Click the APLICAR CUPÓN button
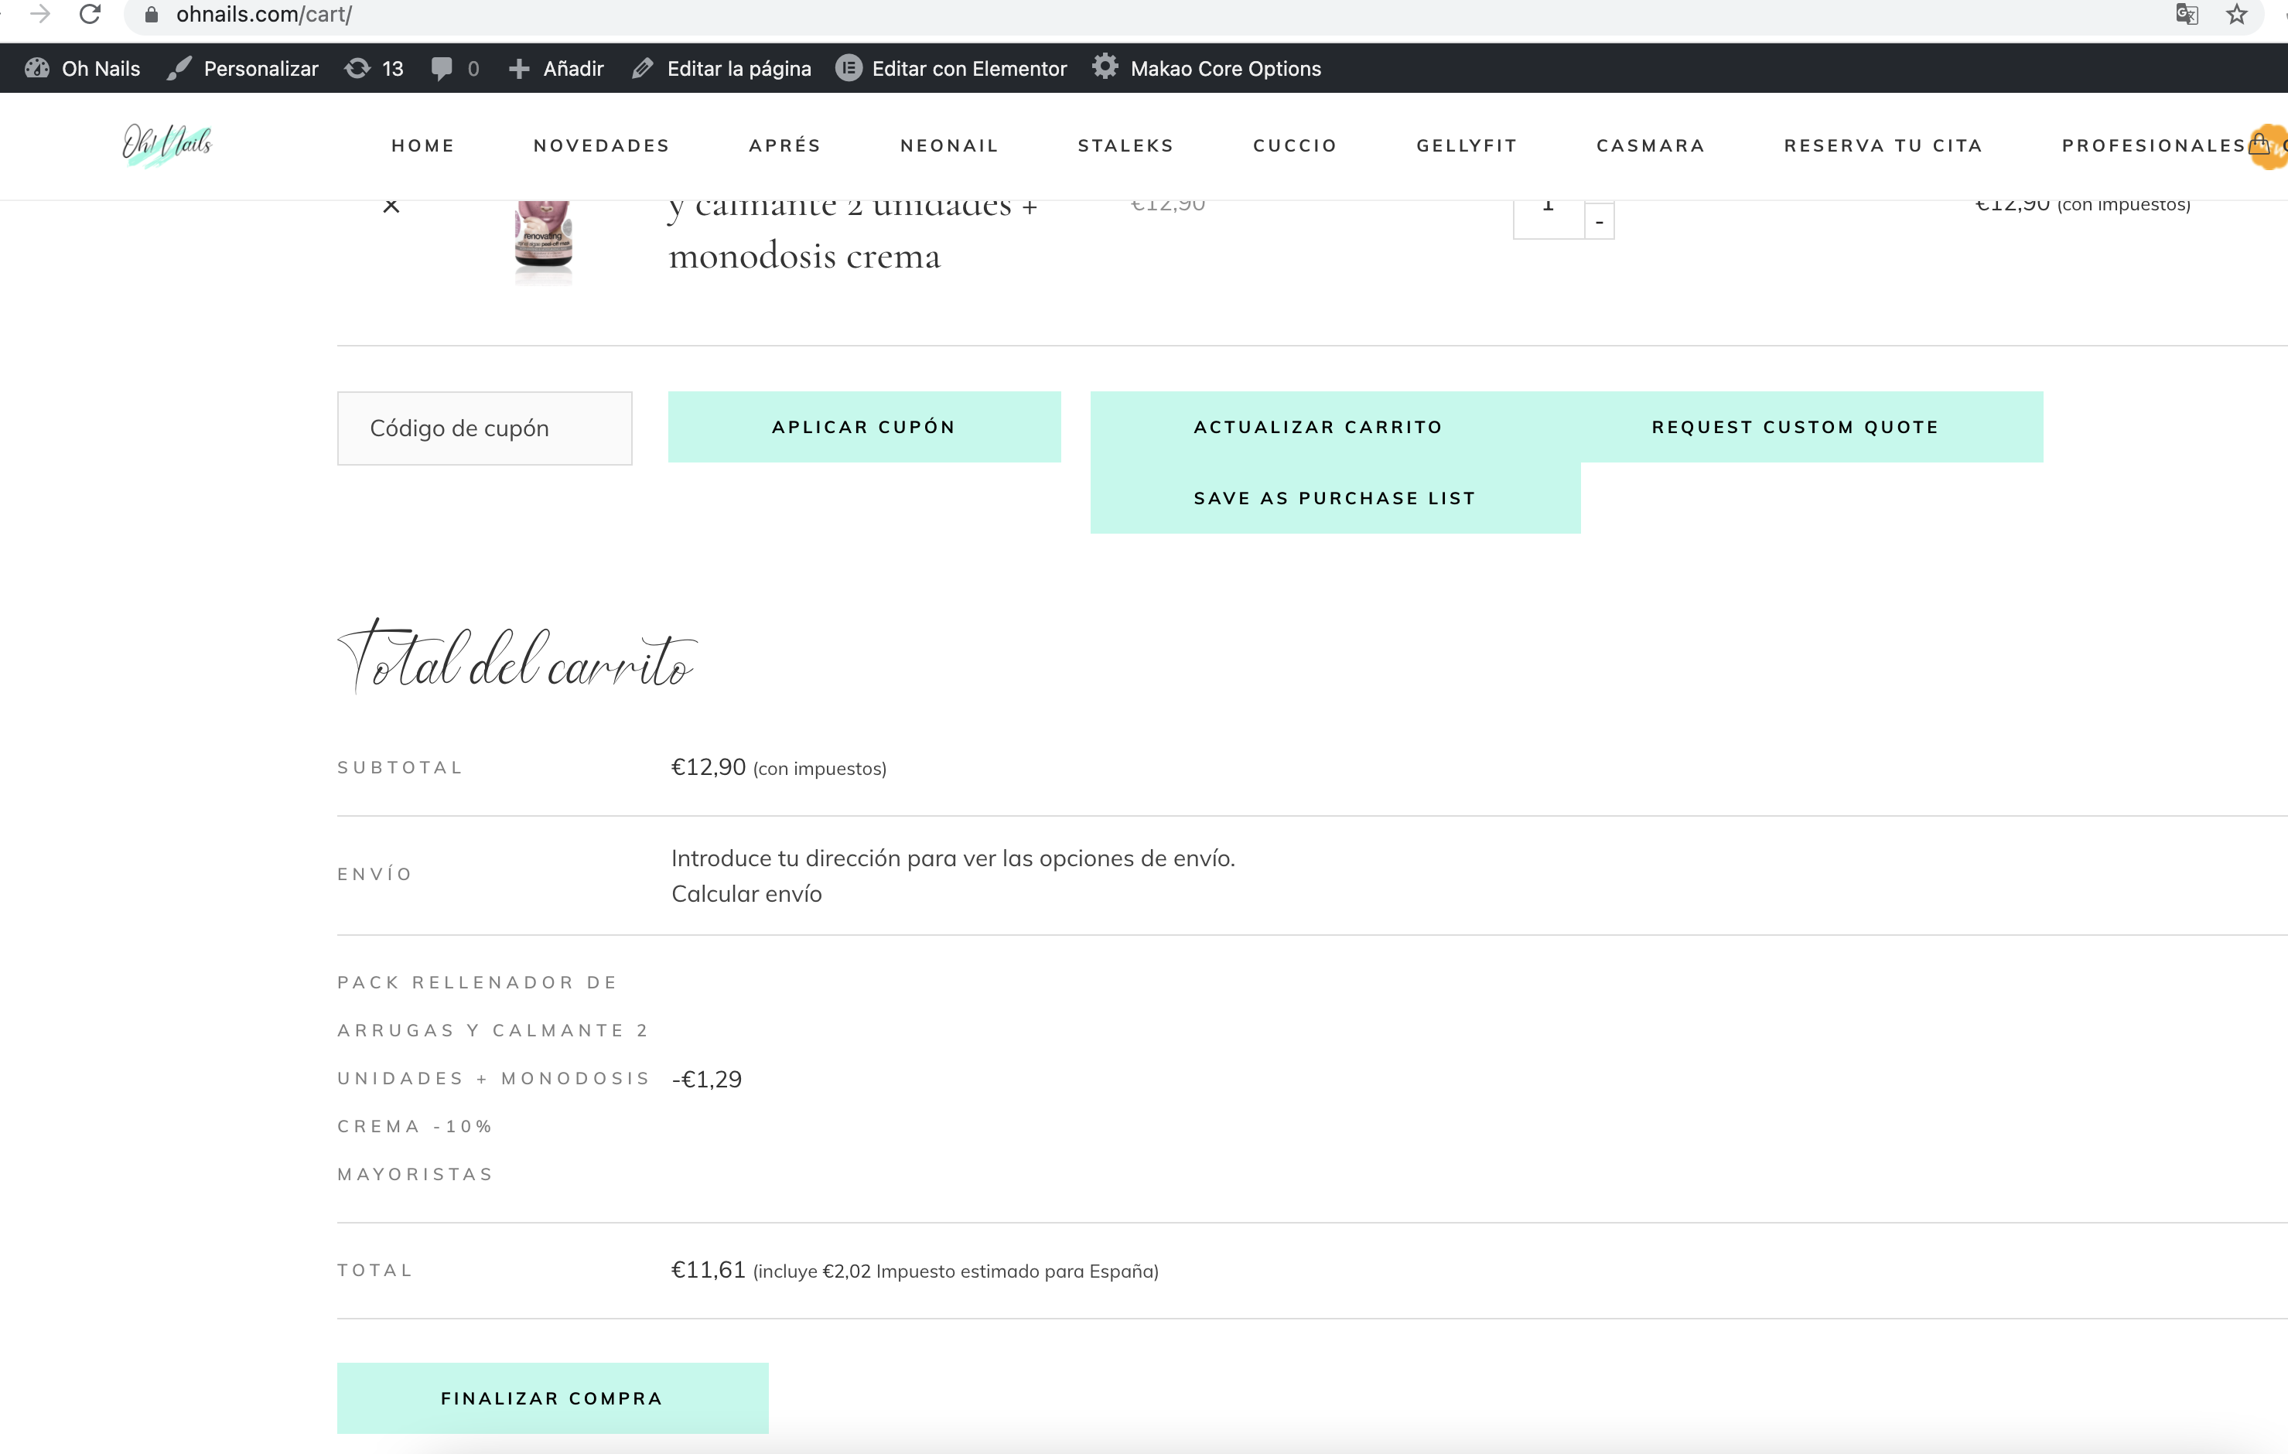Image resolution: width=2288 pixels, height=1454 pixels. (x=864, y=427)
